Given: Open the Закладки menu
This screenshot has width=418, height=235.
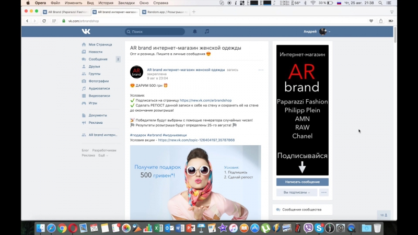Looking at the screenshot, I should point(126,3).
